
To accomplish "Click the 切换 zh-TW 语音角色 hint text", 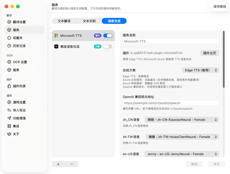I will pos(136,143).
